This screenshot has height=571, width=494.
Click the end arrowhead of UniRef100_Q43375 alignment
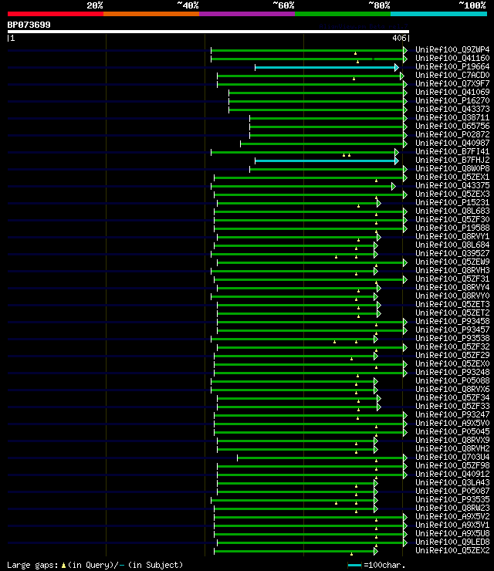[394, 187]
